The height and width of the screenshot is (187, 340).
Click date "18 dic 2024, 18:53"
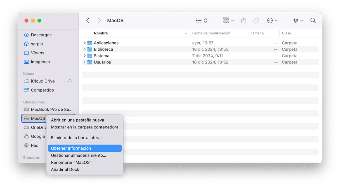tap(210, 49)
